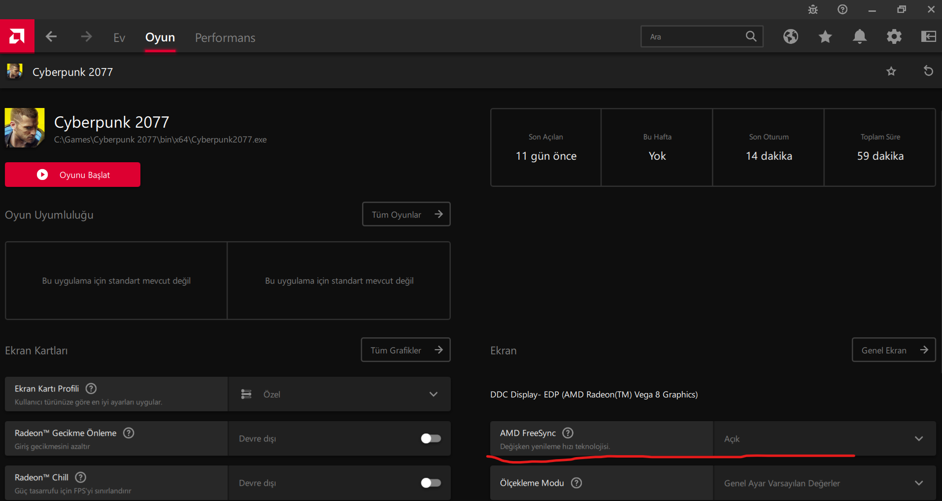Open the Ekran Kartı Profili Özel dropdown

[339, 394]
